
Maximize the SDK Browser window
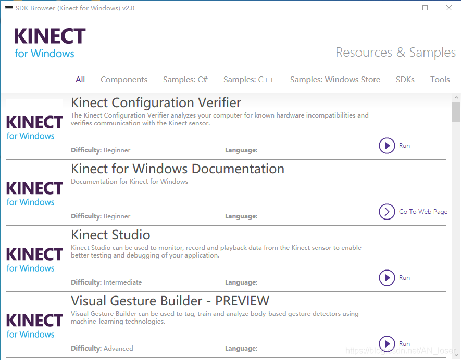tap(425, 8)
